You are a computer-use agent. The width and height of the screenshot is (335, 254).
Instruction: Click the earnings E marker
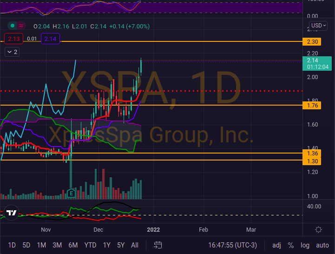[x=71, y=194]
